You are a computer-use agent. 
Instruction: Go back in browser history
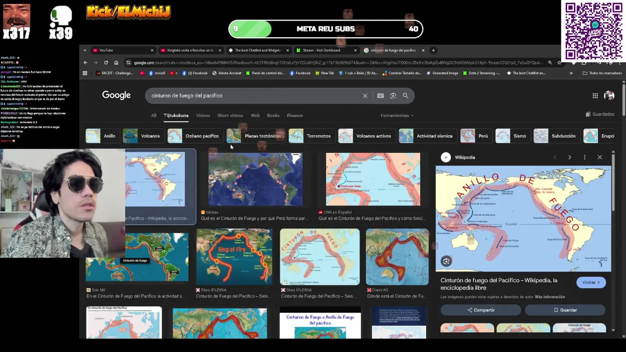pyautogui.click(x=85, y=63)
